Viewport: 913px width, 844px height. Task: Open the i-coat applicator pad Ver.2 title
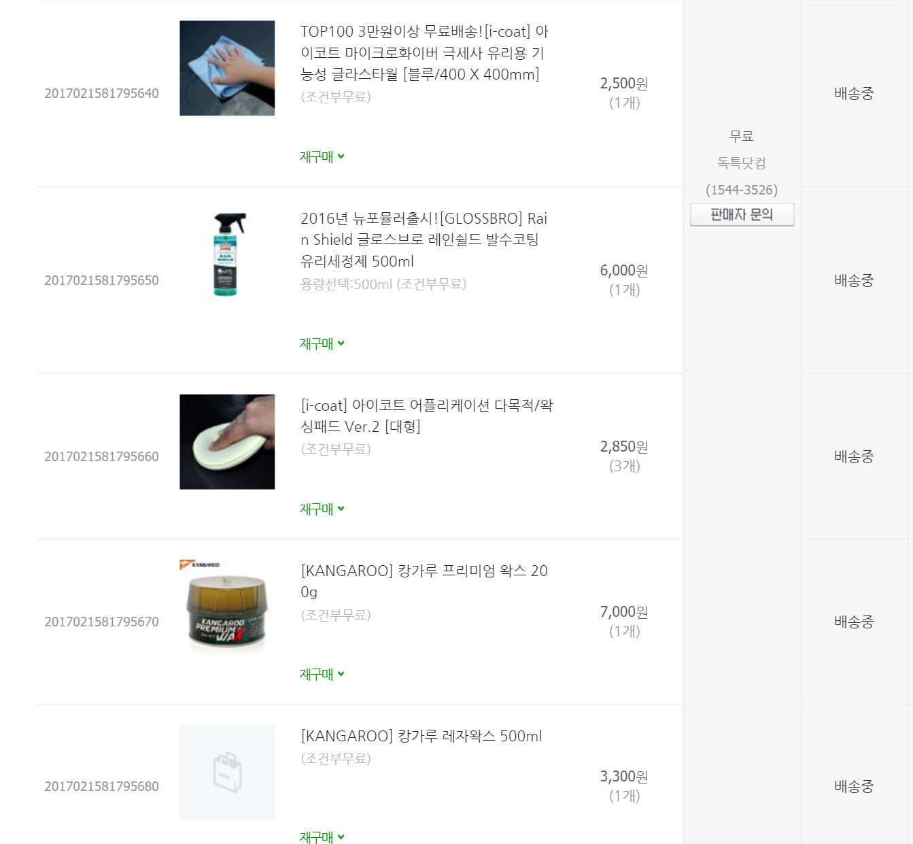tap(426, 416)
